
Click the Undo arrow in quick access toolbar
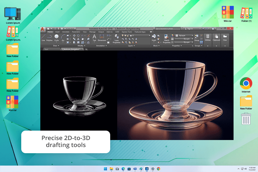click(65, 28)
